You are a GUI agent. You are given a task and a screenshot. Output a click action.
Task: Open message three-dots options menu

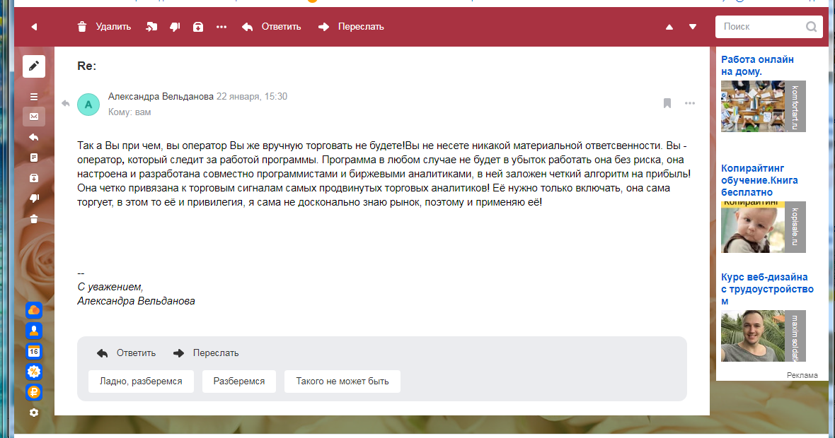690,103
